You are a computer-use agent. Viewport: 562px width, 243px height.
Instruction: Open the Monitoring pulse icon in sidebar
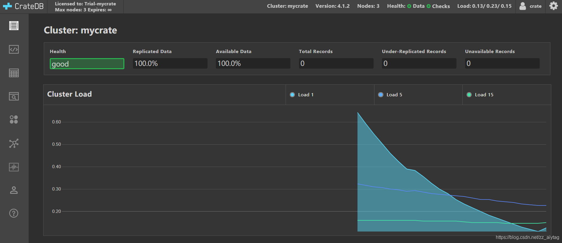pos(14,167)
